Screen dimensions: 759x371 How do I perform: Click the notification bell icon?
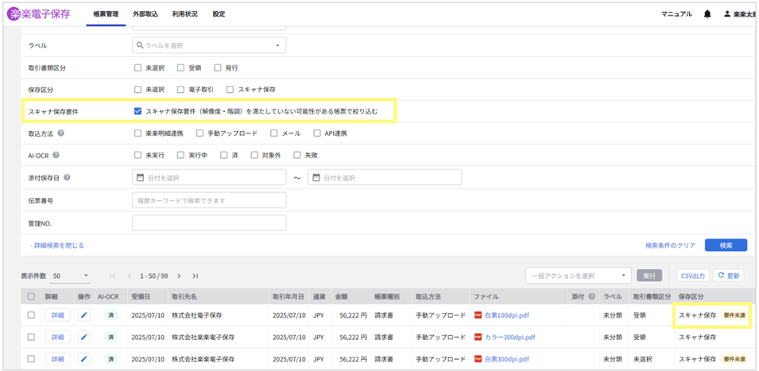[x=707, y=14]
